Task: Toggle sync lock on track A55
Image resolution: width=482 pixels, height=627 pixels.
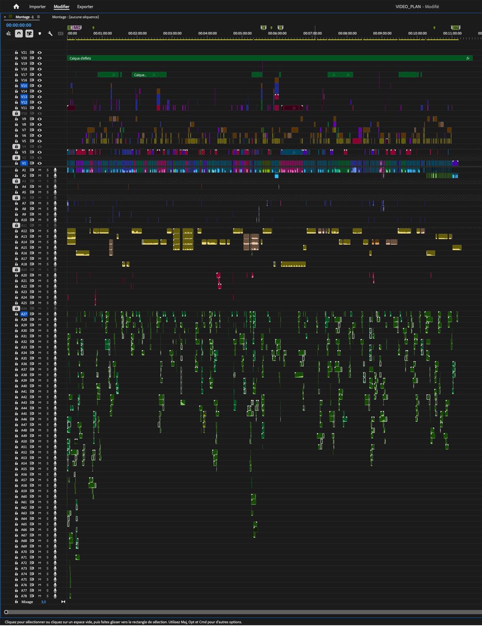Action: pos(32,469)
